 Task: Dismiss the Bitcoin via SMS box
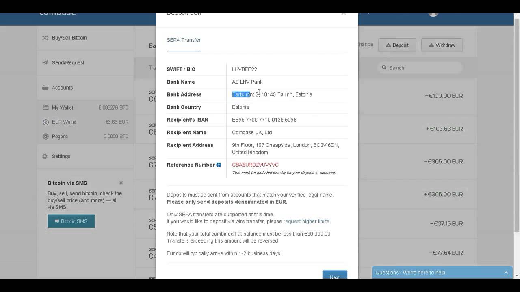pos(121,183)
